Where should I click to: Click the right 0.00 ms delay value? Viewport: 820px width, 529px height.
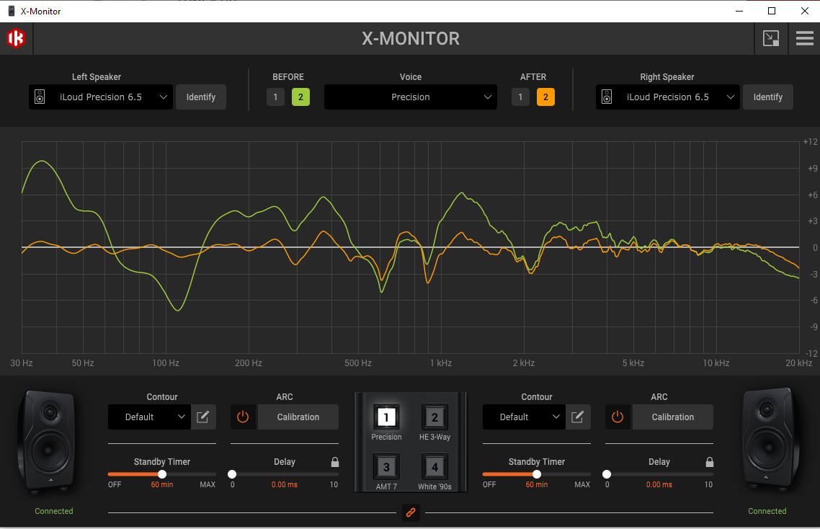tap(659, 484)
